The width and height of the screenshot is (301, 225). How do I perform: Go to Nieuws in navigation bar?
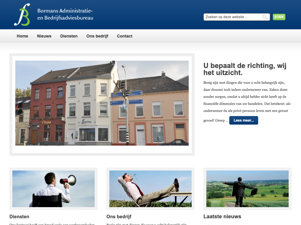pos(44,36)
